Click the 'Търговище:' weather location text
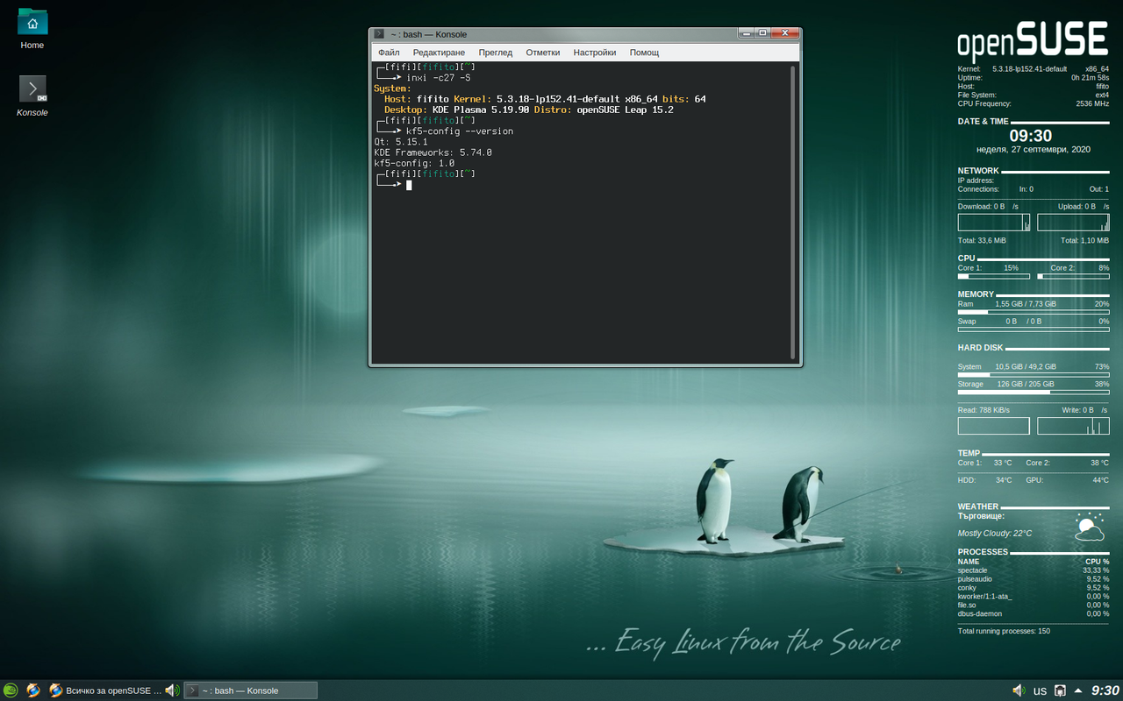The width and height of the screenshot is (1123, 701). point(981,516)
